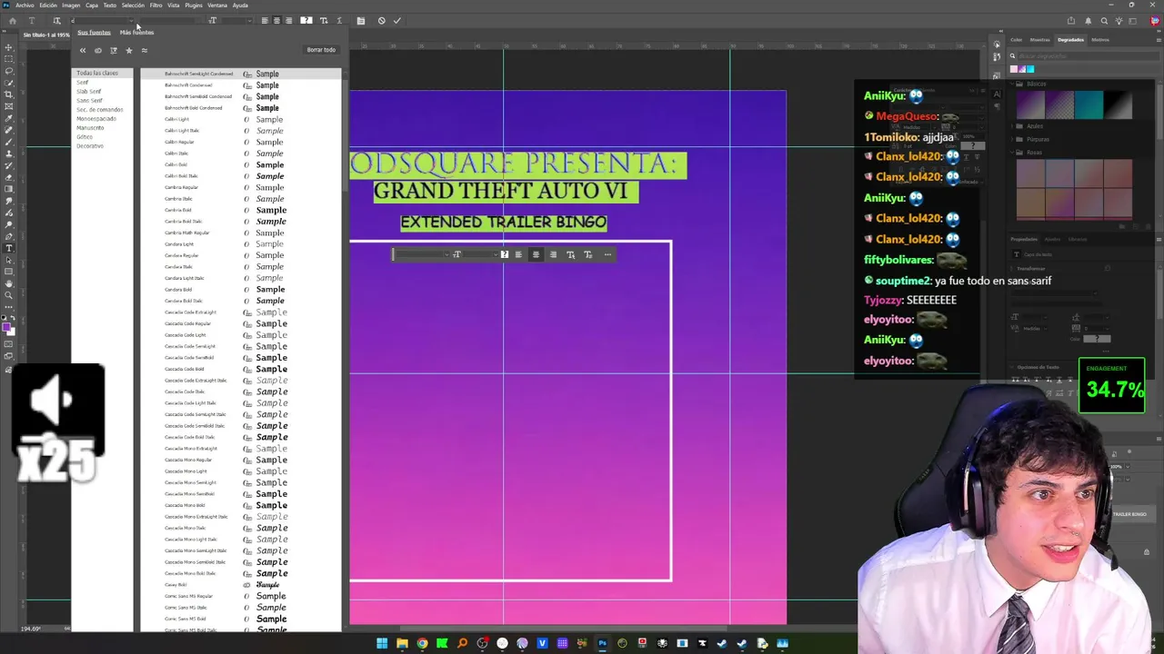
Task: Choose Calibri Light font
Action: coord(241,119)
